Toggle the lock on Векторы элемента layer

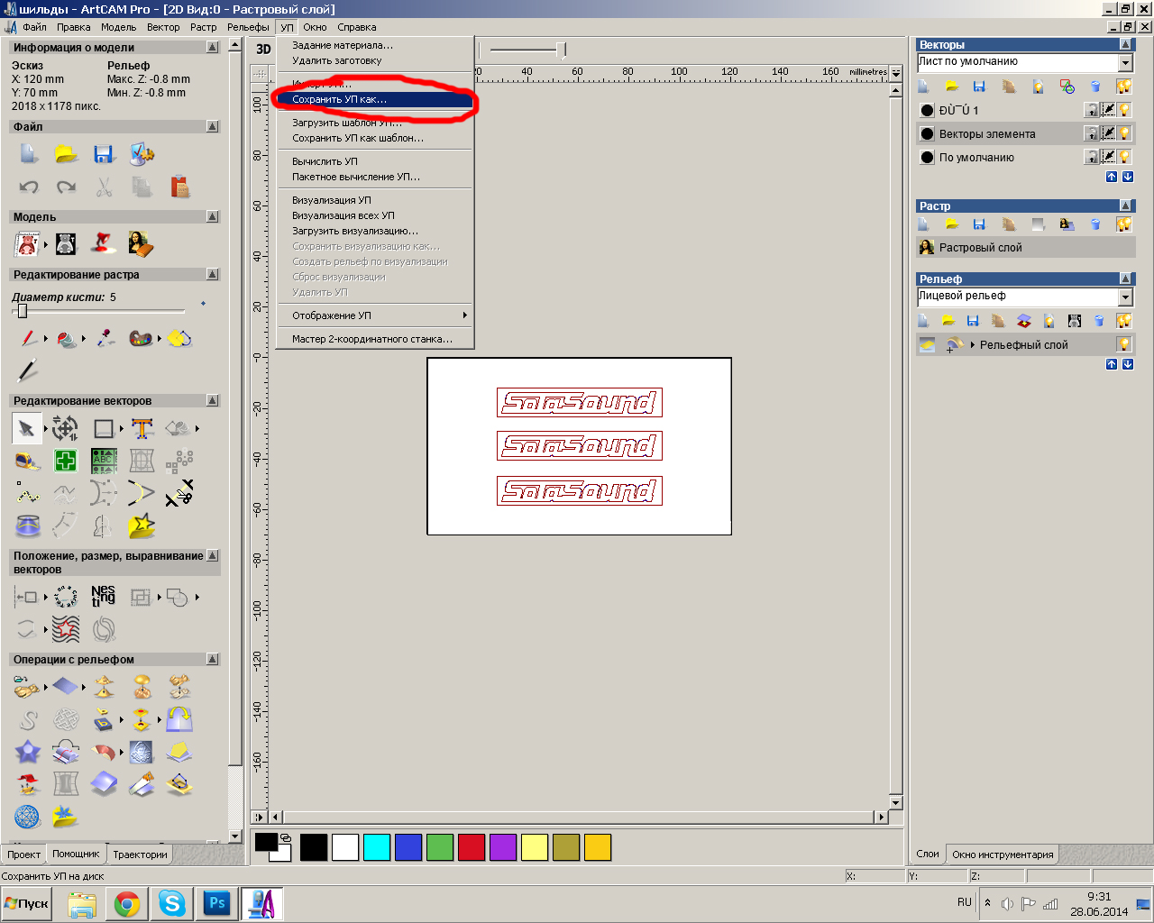tap(1091, 133)
